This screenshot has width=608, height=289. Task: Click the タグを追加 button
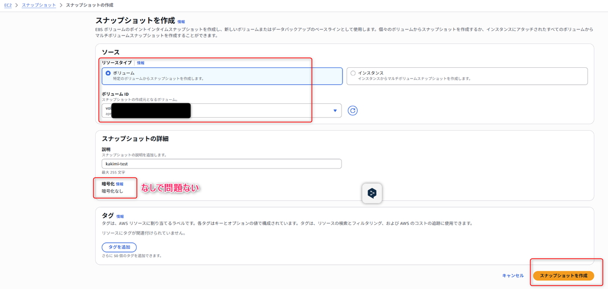point(119,247)
